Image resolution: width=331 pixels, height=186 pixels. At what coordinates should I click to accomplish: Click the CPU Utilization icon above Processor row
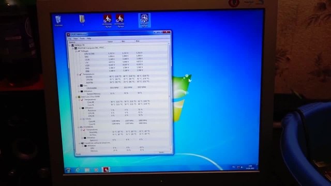[83, 108]
